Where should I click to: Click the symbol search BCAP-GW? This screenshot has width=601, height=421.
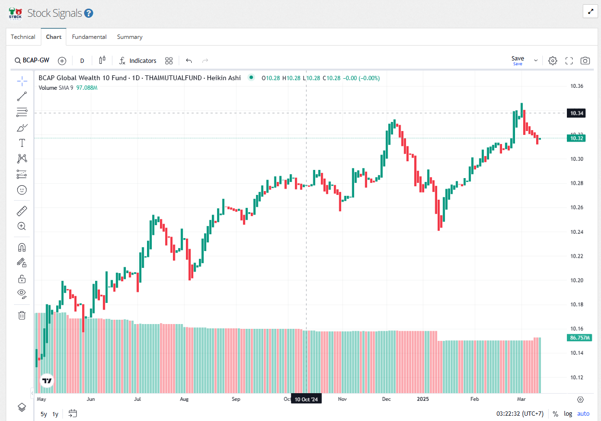coord(32,60)
